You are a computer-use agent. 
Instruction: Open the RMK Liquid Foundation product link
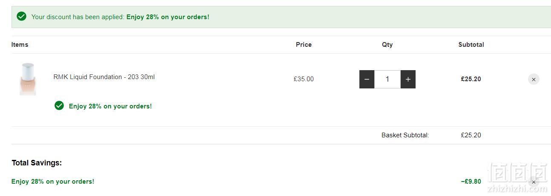click(x=104, y=77)
